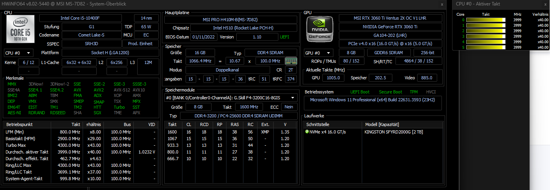Viewport: 550px width, 190px height.
Task: Click the 1.0232 V VID value
Action: (147, 152)
